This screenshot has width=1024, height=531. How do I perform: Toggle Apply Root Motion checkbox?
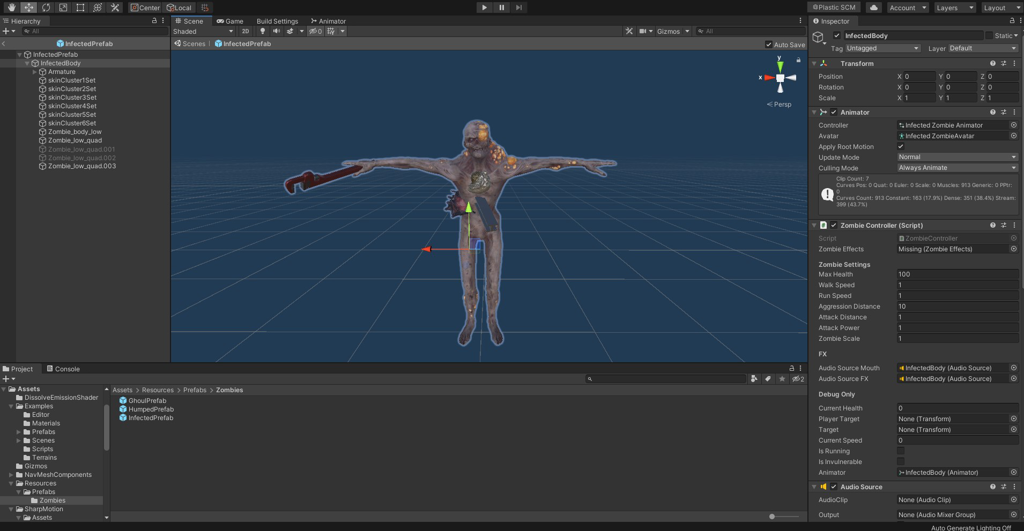[x=901, y=146]
